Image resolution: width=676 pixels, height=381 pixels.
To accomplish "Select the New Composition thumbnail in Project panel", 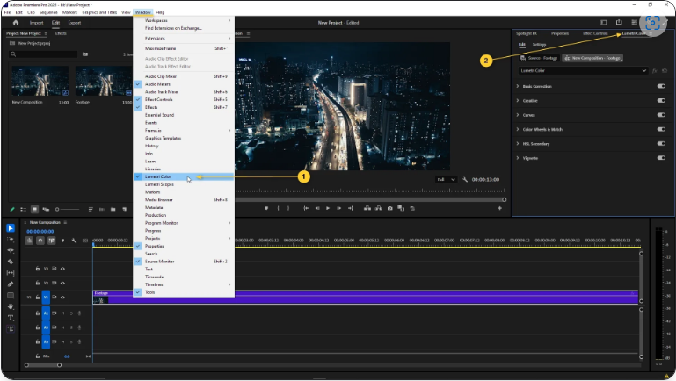I will pyautogui.click(x=40, y=81).
